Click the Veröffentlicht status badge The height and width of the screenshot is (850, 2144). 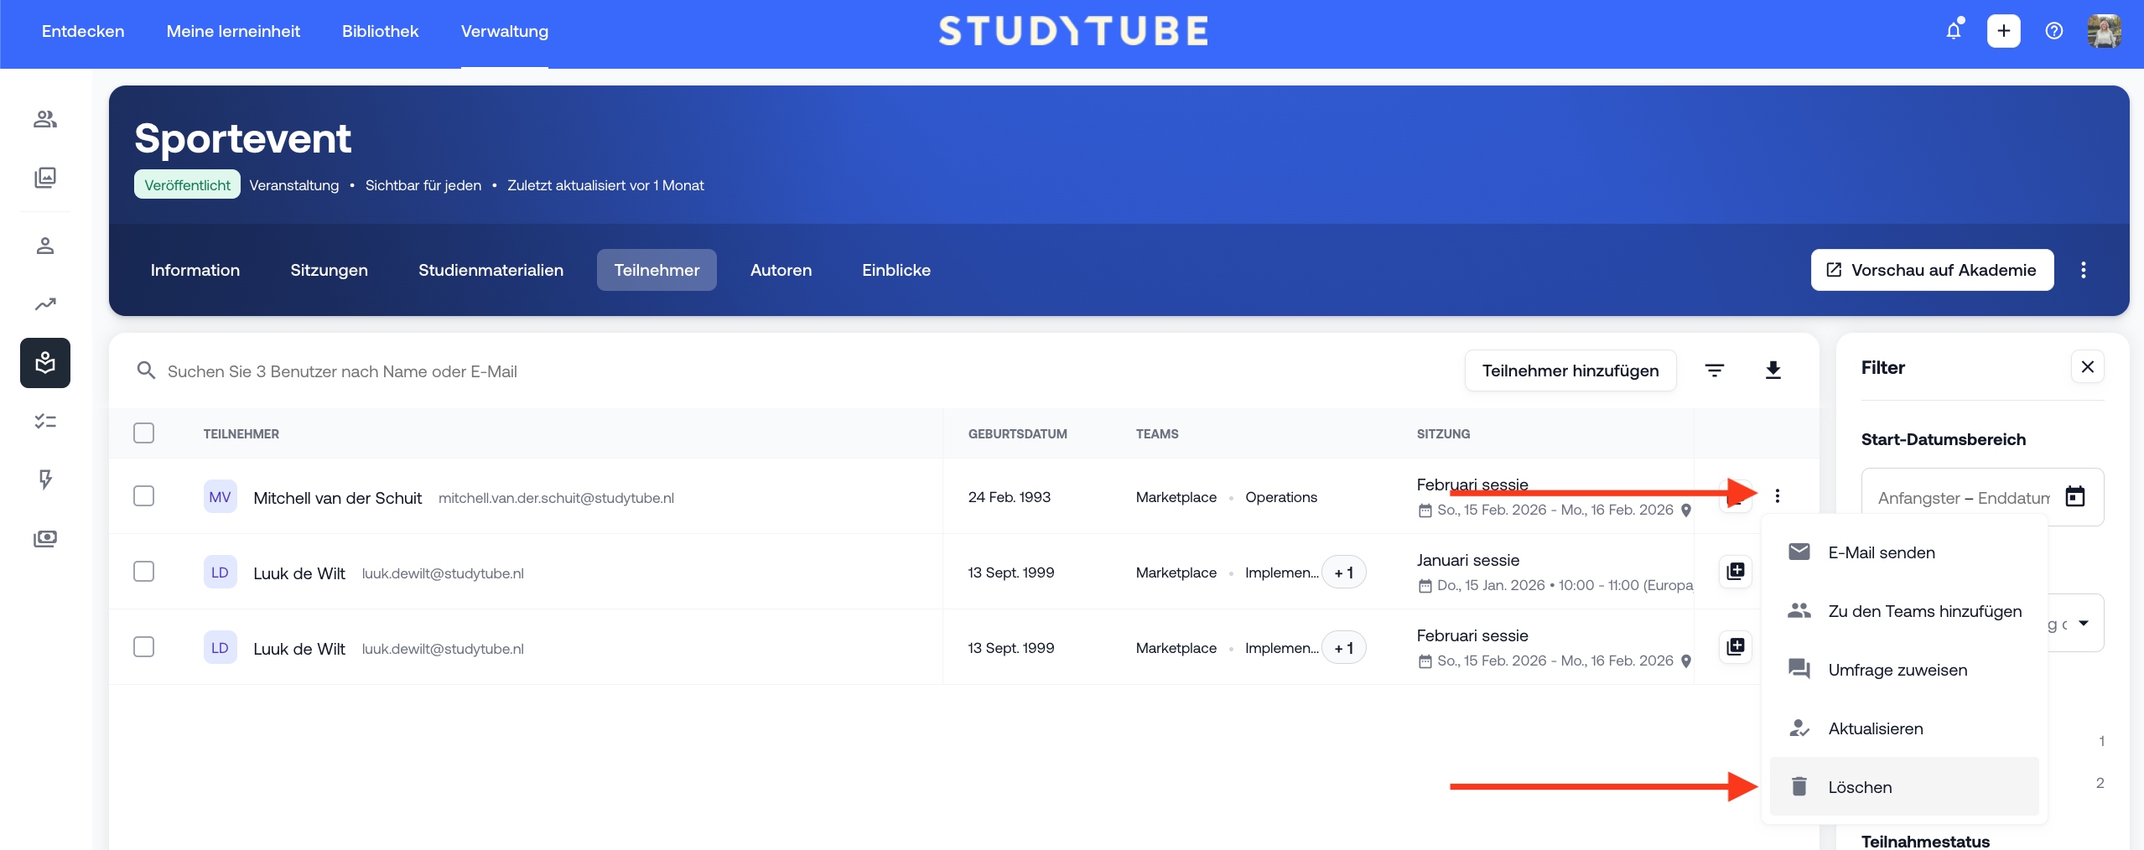click(x=187, y=185)
